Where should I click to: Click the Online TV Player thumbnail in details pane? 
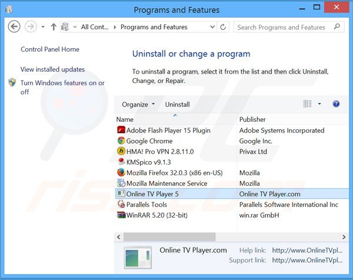[138, 258]
